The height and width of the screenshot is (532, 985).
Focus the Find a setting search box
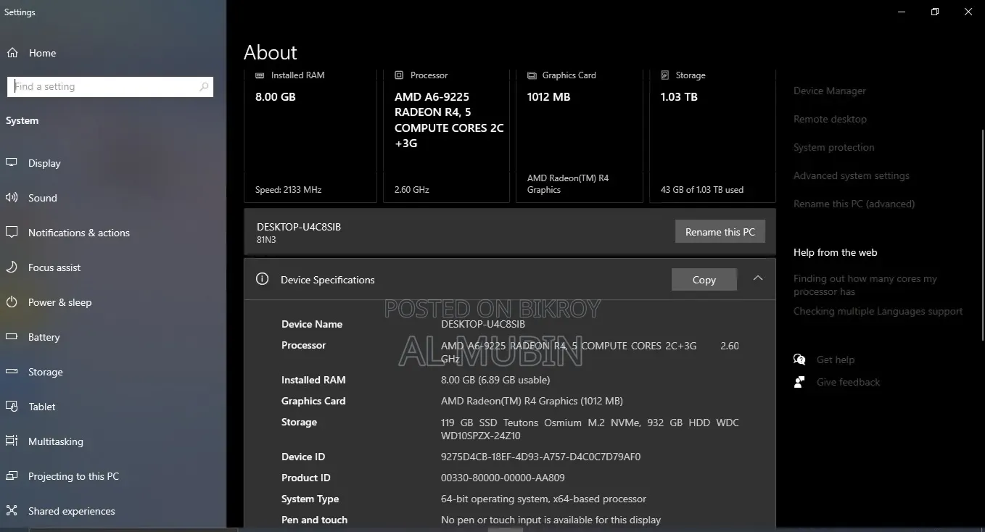(x=110, y=86)
